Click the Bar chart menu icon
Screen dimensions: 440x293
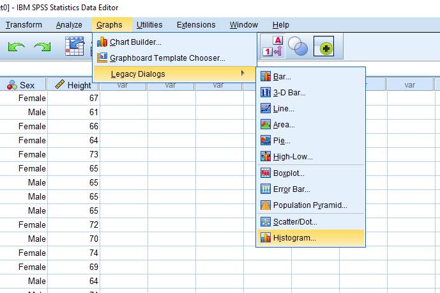tap(266, 76)
